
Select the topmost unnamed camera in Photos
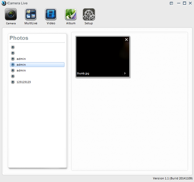pos(13,47)
